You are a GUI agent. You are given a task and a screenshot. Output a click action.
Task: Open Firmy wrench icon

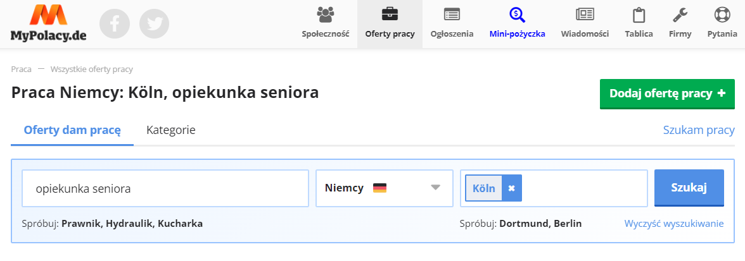pos(680,14)
